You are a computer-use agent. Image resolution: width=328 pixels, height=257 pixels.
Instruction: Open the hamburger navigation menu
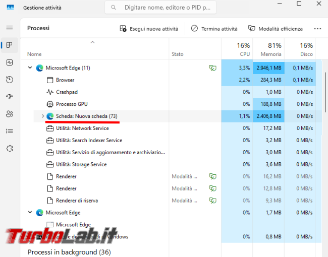(10, 28)
